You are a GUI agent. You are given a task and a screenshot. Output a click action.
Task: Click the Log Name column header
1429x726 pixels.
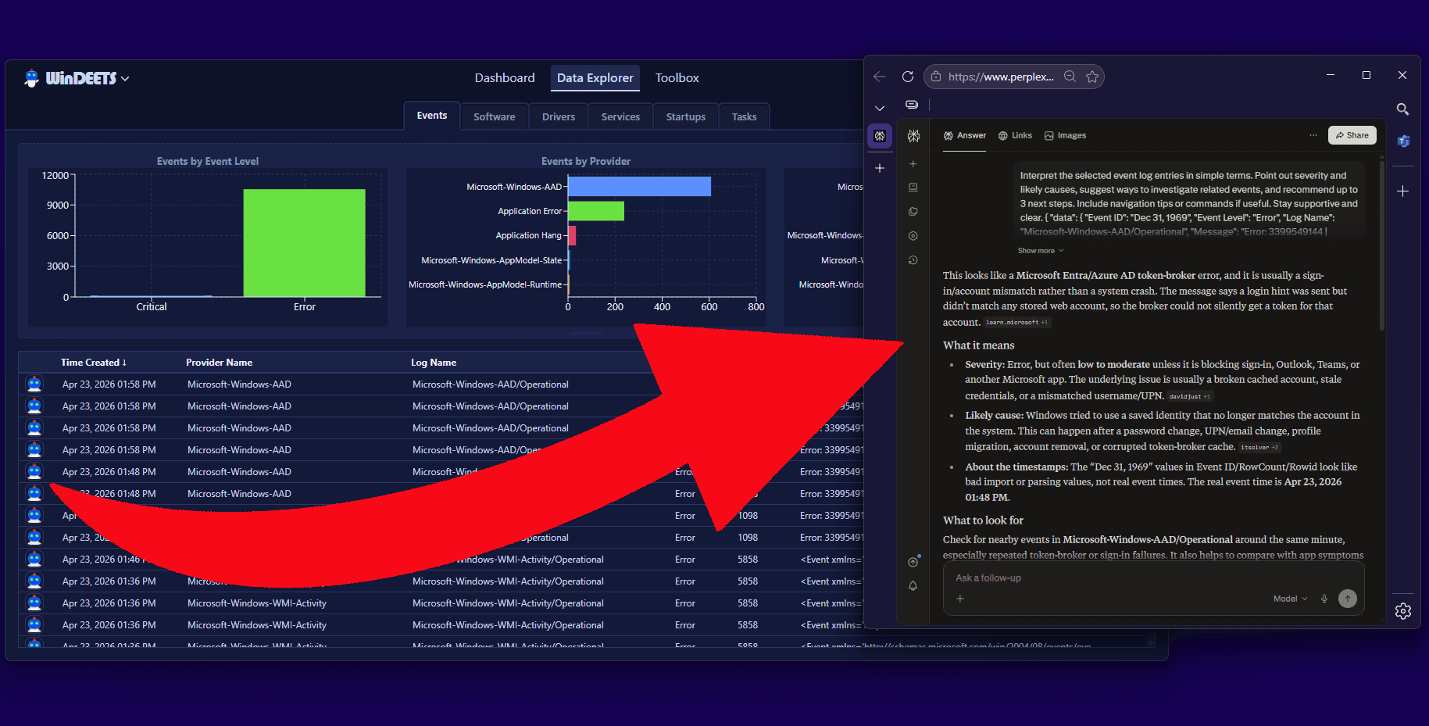[434, 363]
